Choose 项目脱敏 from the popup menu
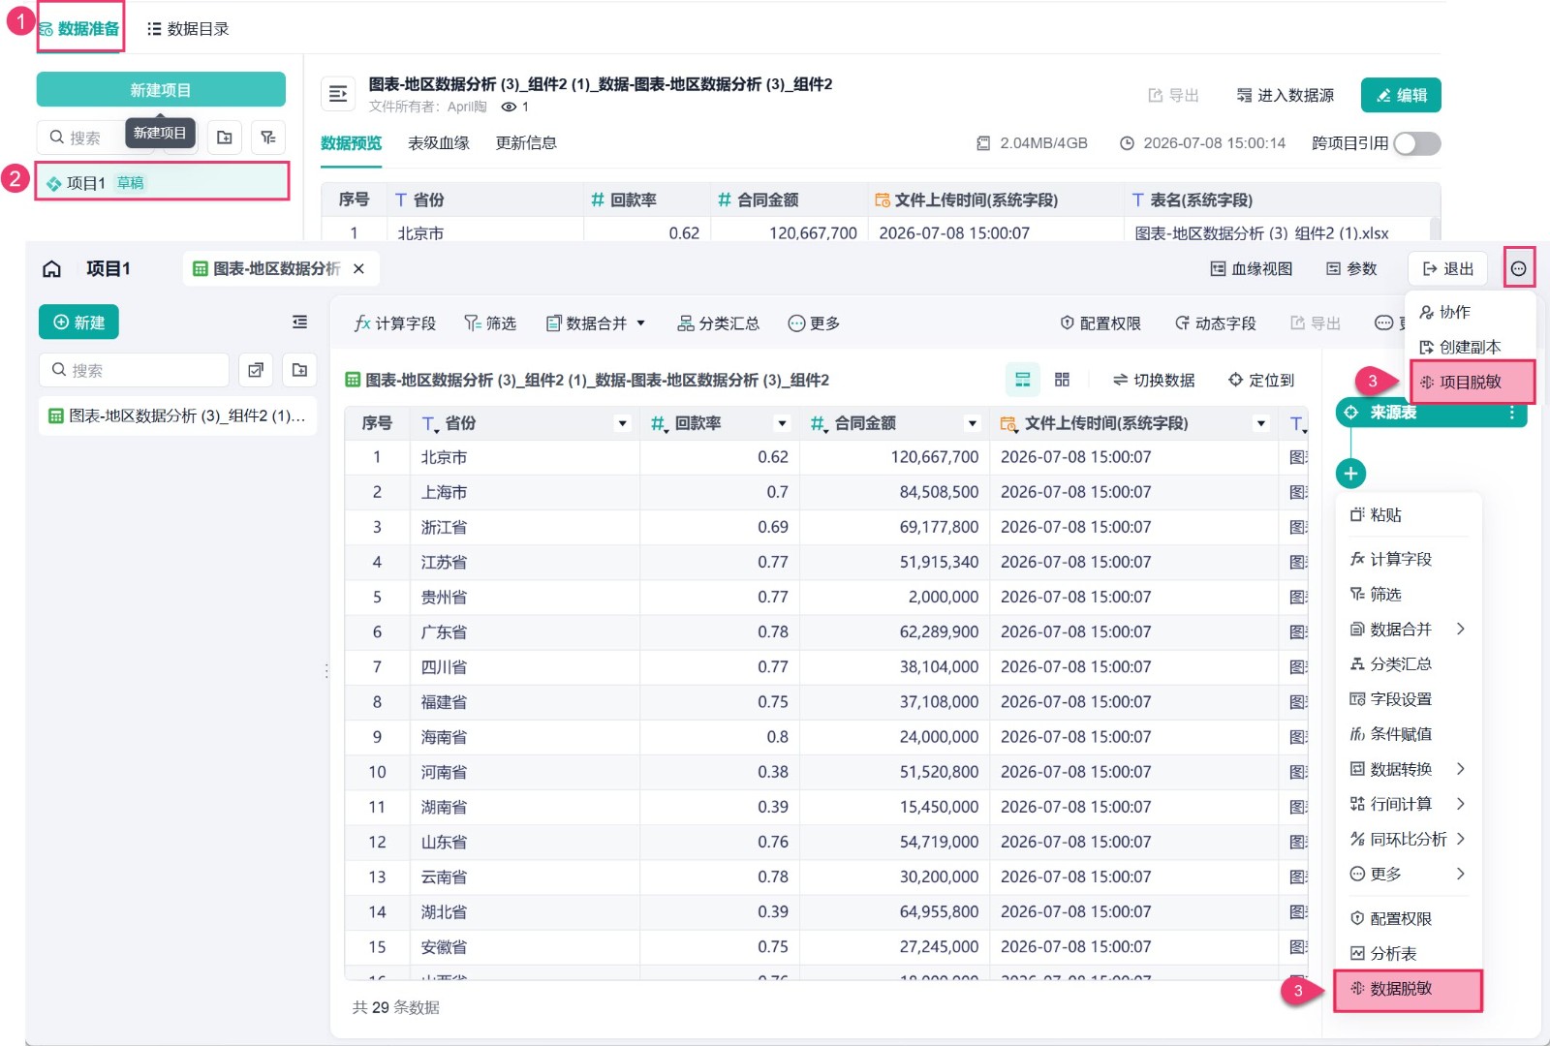Screen dimensions: 1550x1046 pos(1472,382)
